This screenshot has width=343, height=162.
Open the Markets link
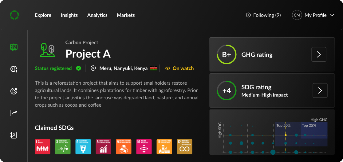click(126, 15)
